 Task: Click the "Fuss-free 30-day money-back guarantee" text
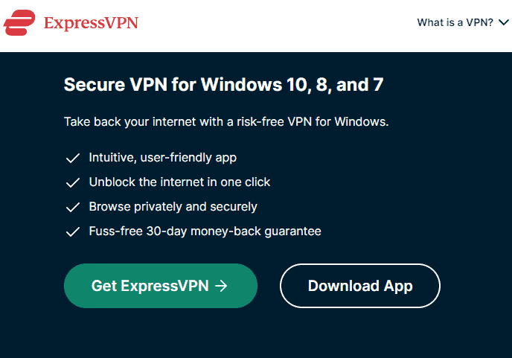[205, 231]
